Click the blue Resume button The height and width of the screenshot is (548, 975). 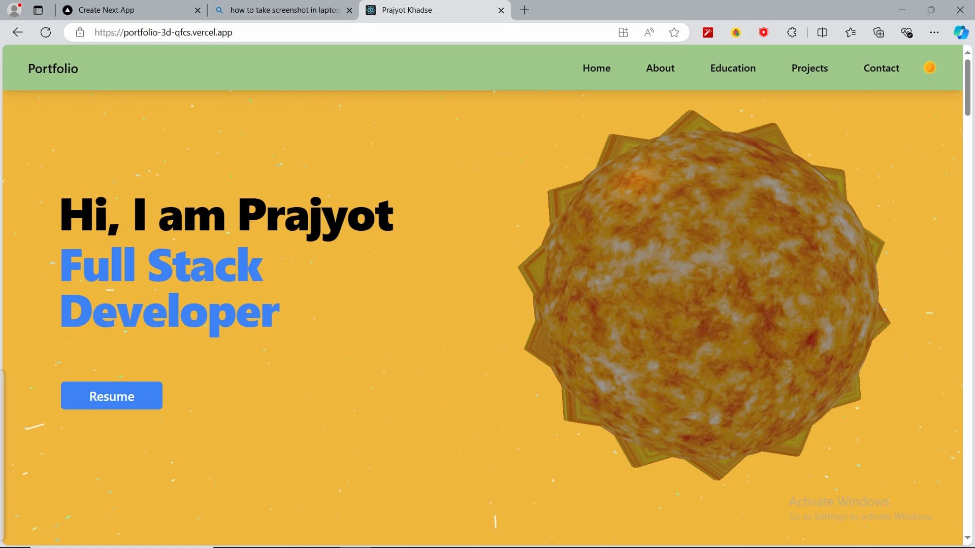coord(112,396)
